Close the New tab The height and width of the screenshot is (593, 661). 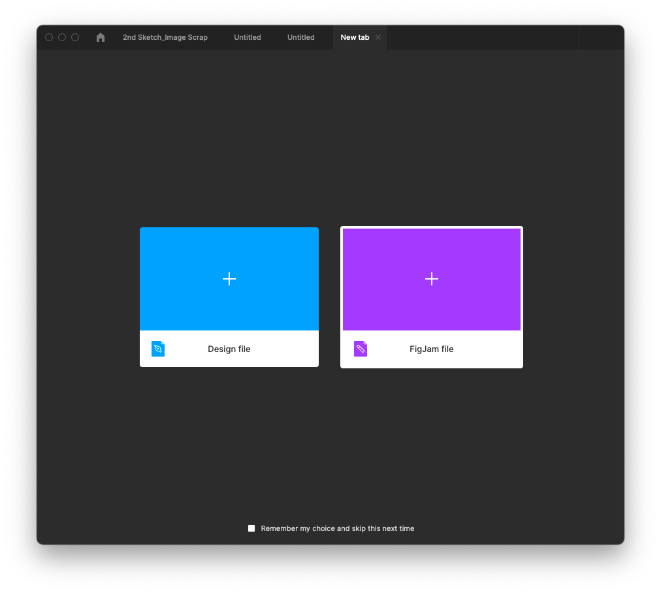378,37
